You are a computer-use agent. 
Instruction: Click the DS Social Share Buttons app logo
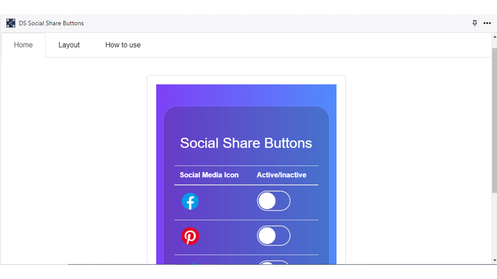[x=10, y=23]
